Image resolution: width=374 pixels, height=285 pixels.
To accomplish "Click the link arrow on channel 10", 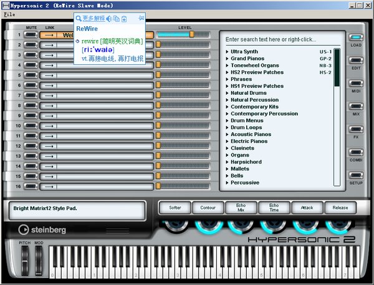I will [x=49, y=125].
